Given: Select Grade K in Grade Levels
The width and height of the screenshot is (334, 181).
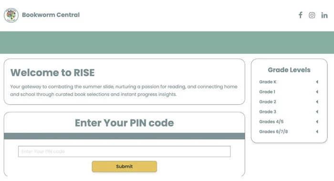Looking at the screenshot, I should pyautogui.click(x=268, y=82).
